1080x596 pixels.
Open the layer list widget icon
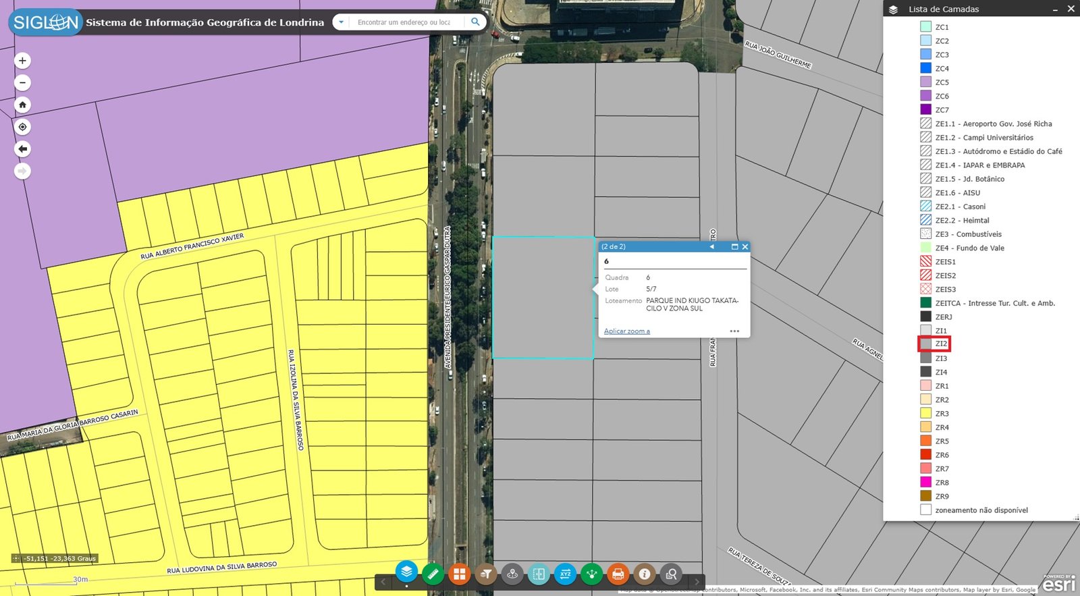click(x=406, y=572)
